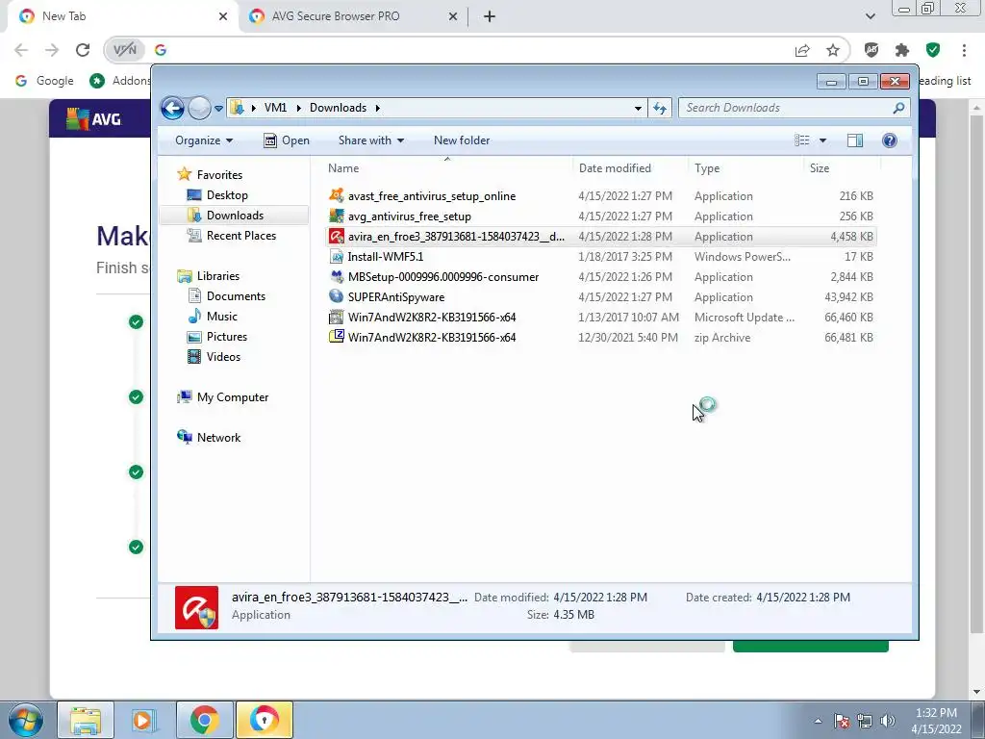Click the Explorer Back navigation arrow
Viewport: 985px width, 739px height.
pyautogui.click(x=172, y=108)
